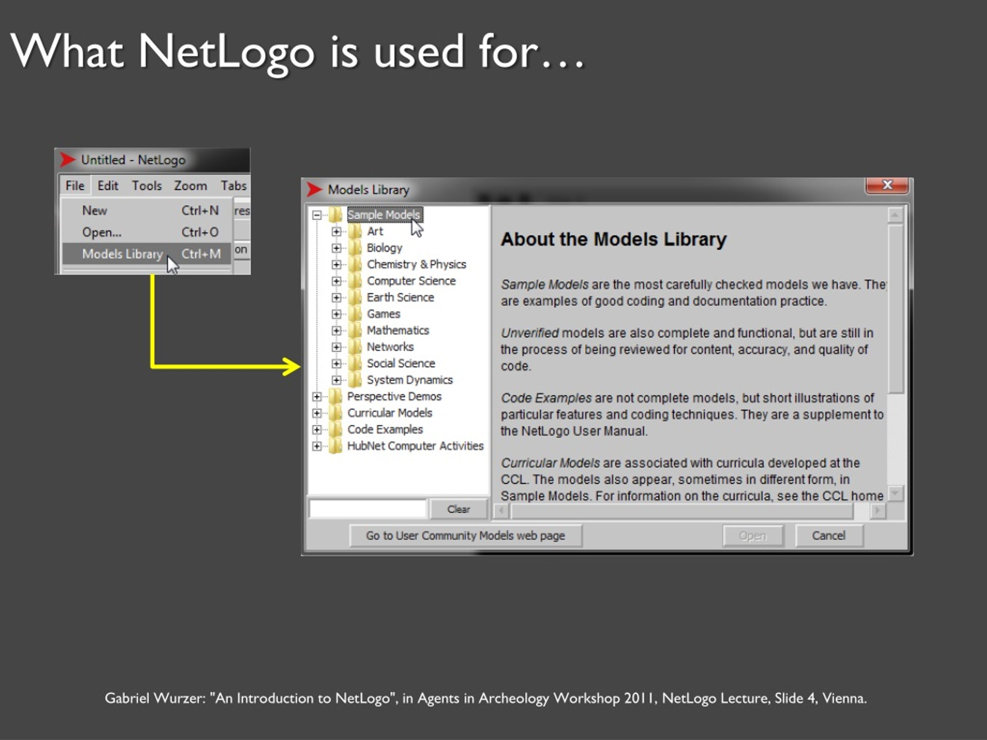Expand the Chemistry & Physics node

point(337,264)
